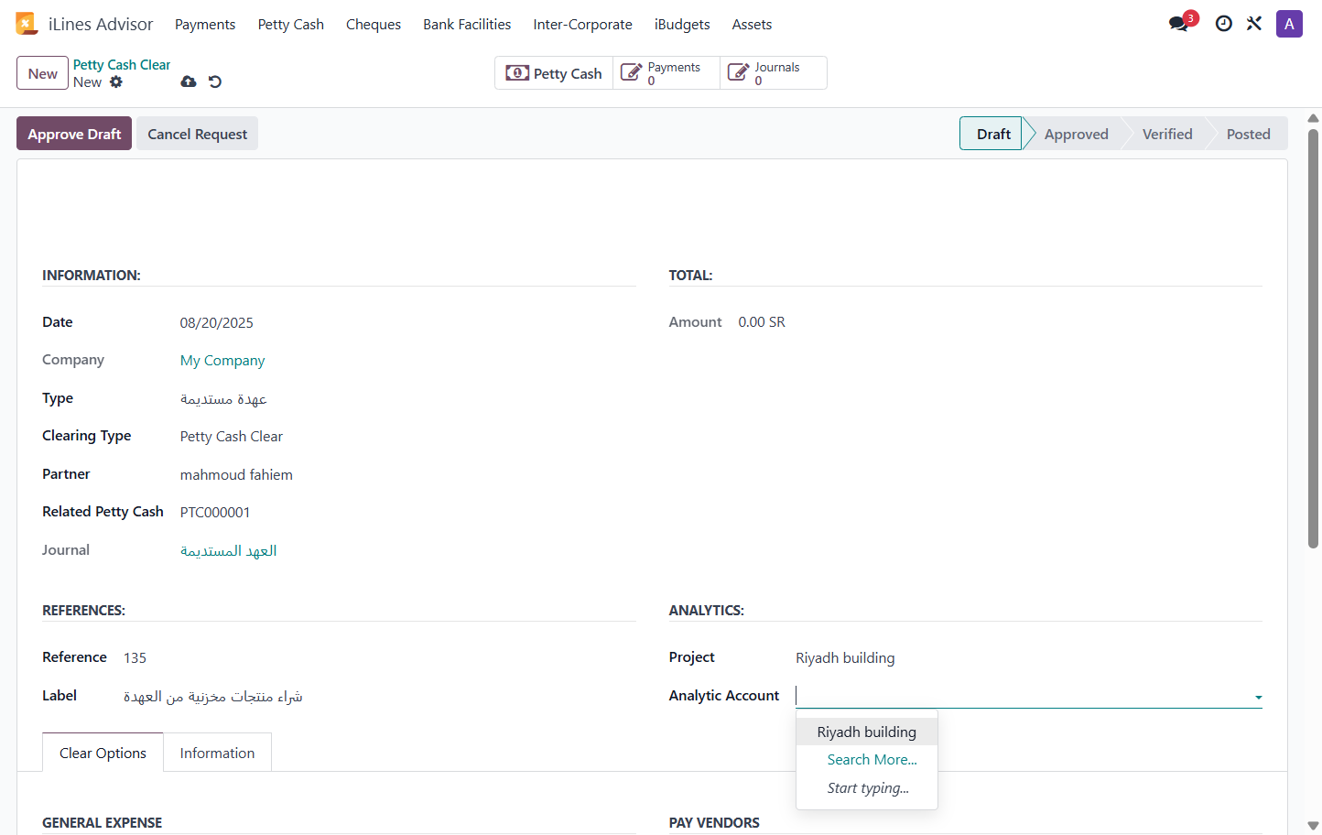The height and width of the screenshot is (835, 1322).
Task: Switch to the Information tab
Action: click(x=217, y=753)
